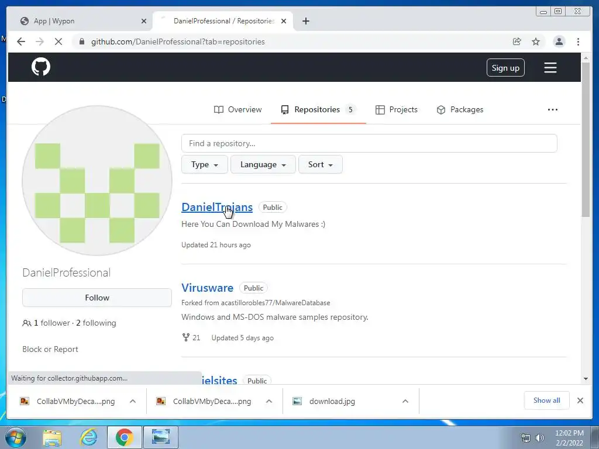Click the share page icon in address bar
The image size is (599, 449).
(517, 42)
